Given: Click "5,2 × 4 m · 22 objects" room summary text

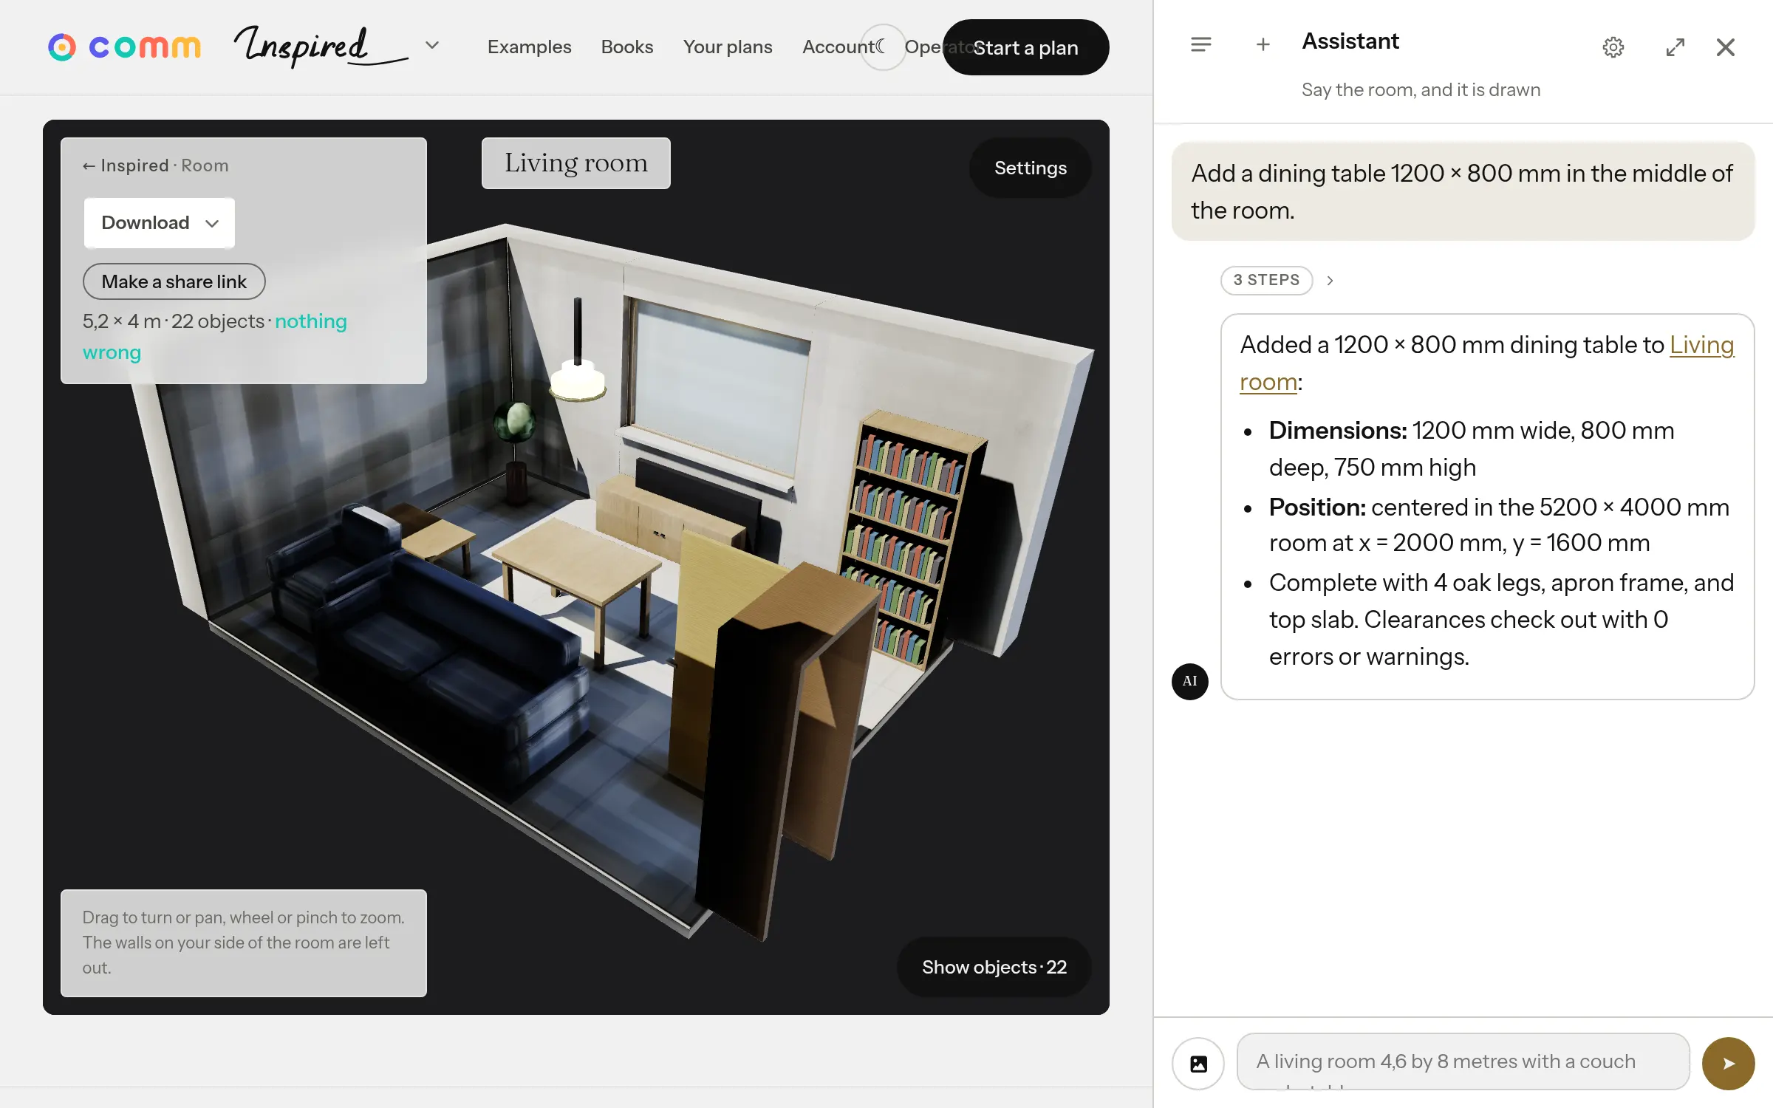Looking at the screenshot, I should coord(174,321).
